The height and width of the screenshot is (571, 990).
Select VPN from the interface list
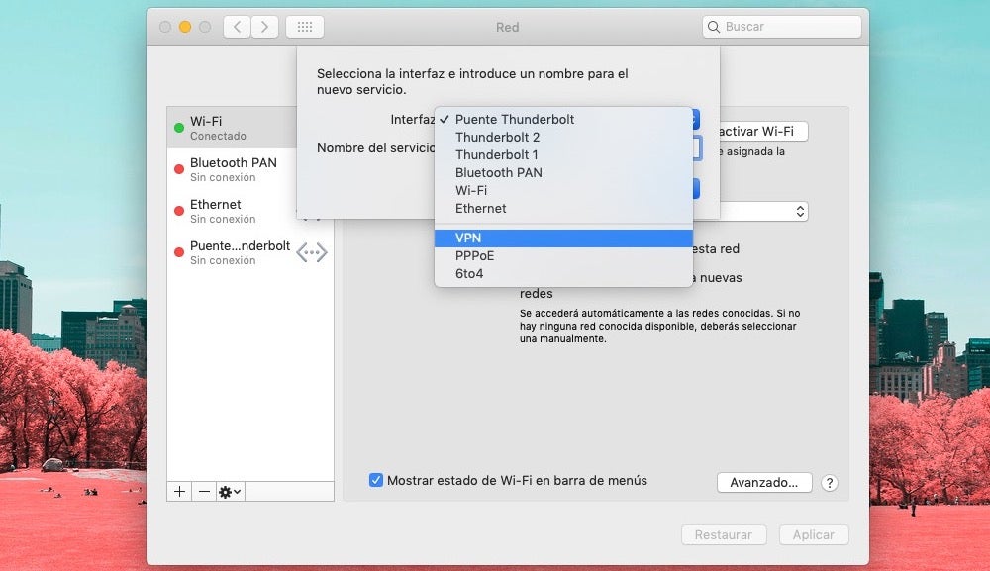point(563,238)
